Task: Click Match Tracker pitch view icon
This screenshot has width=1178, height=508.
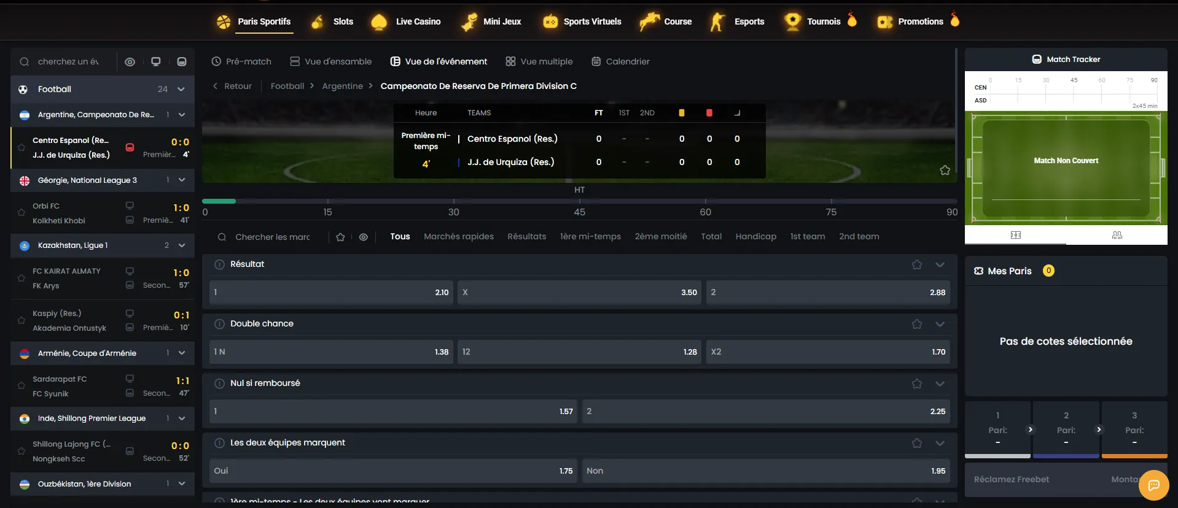Action: point(1016,235)
